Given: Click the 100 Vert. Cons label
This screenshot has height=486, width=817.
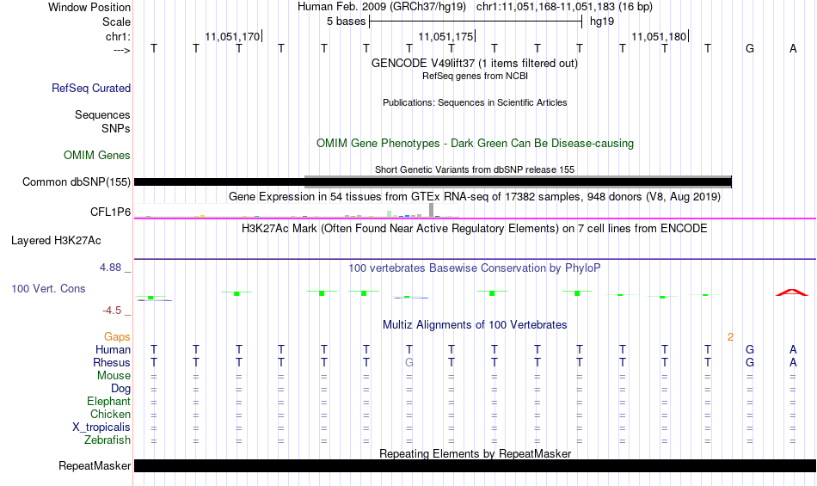Looking at the screenshot, I should click(x=48, y=288).
